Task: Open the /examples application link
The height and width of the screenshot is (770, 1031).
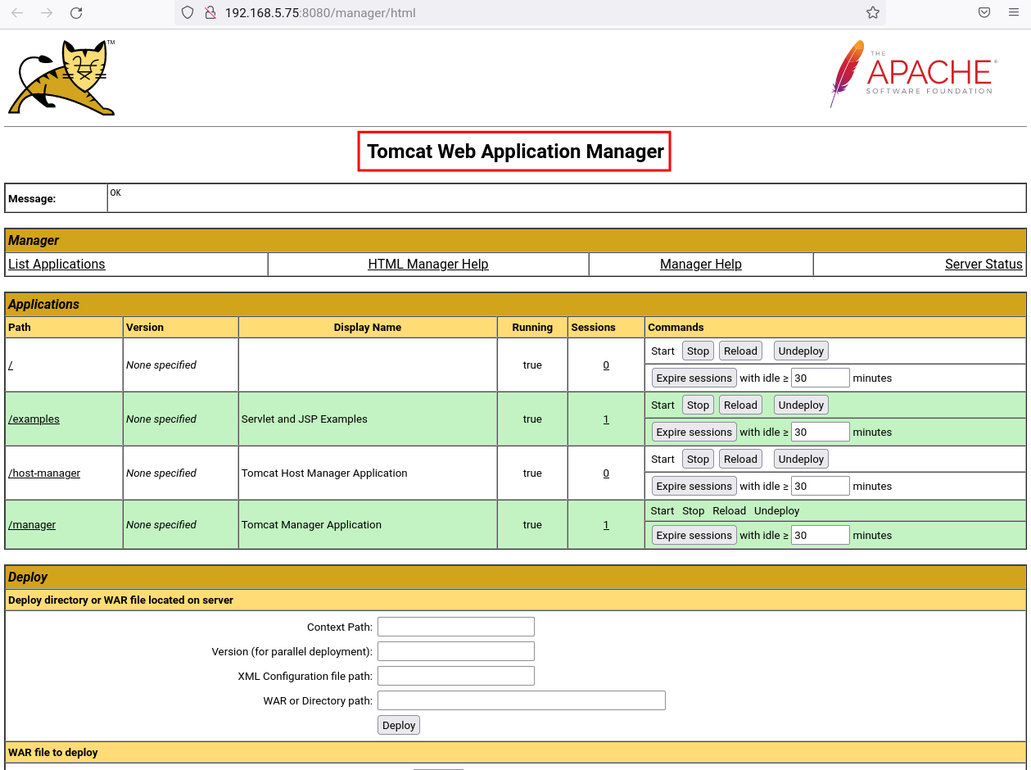Action: (34, 419)
